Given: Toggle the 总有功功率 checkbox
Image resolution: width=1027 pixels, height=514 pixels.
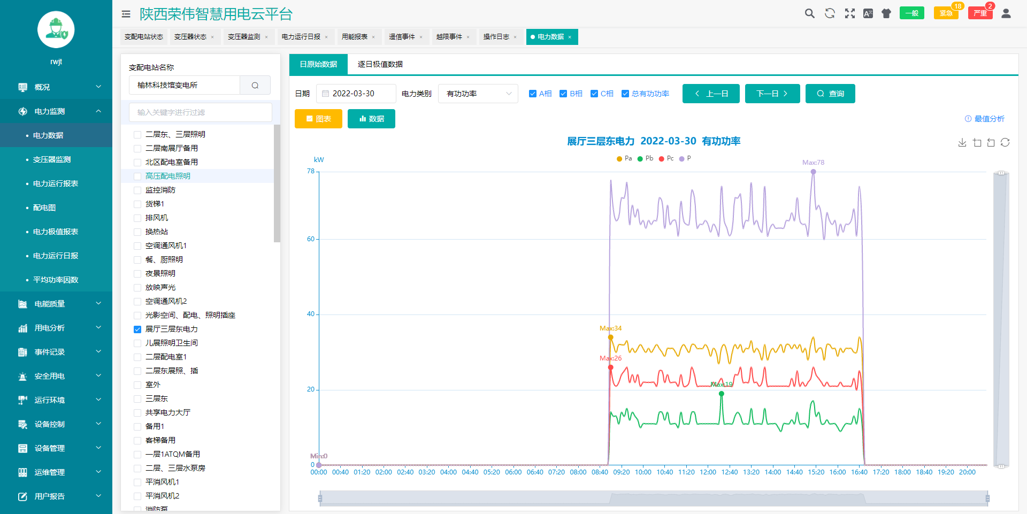Looking at the screenshot, I should coord(625,94).
